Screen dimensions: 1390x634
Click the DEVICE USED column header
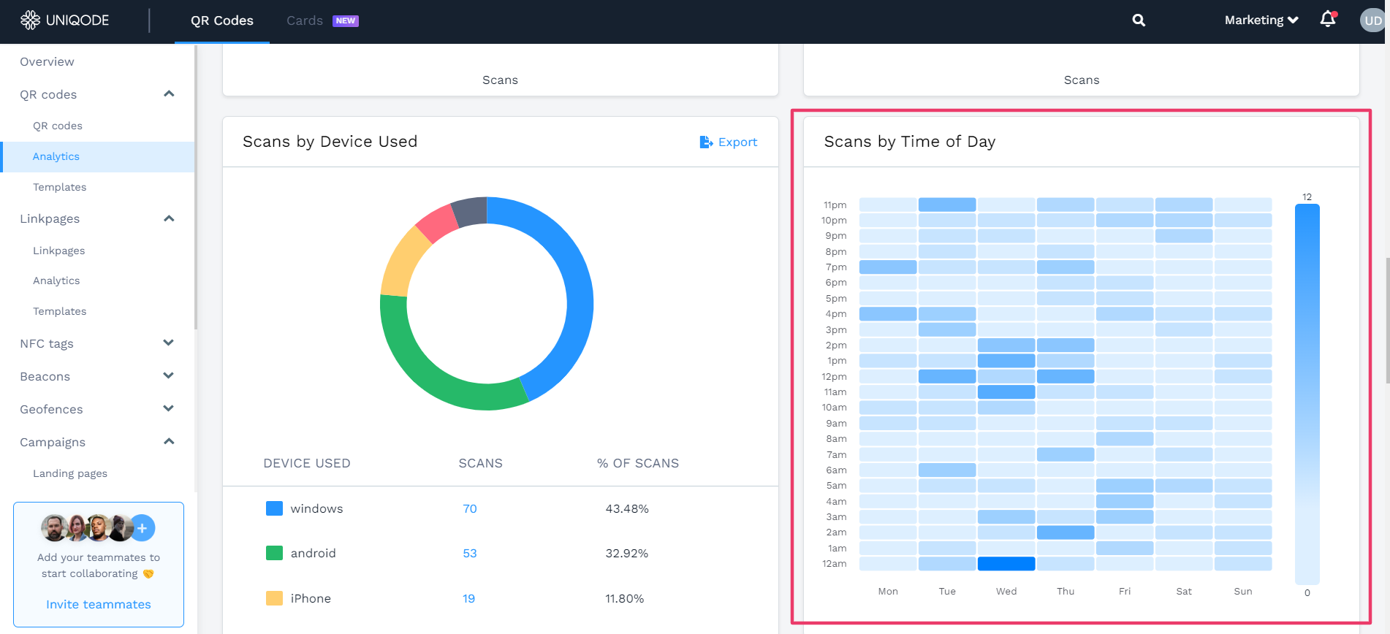[x=307, y=463]
